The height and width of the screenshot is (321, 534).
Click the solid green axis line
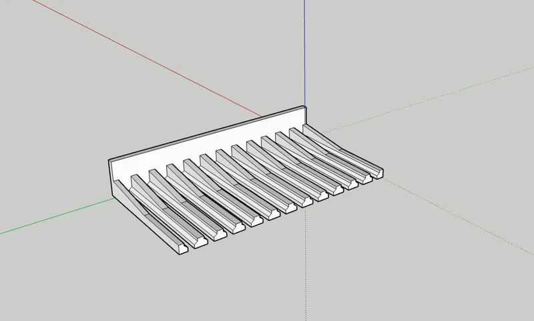57,216
